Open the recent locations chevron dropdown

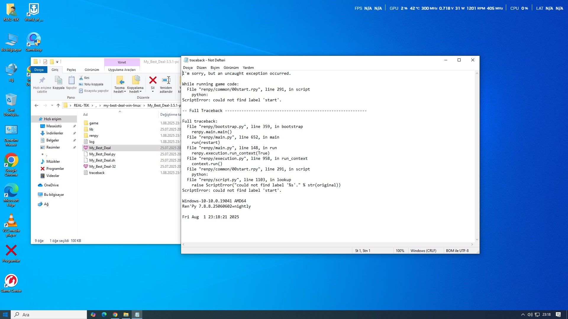(x=52, y=105)
